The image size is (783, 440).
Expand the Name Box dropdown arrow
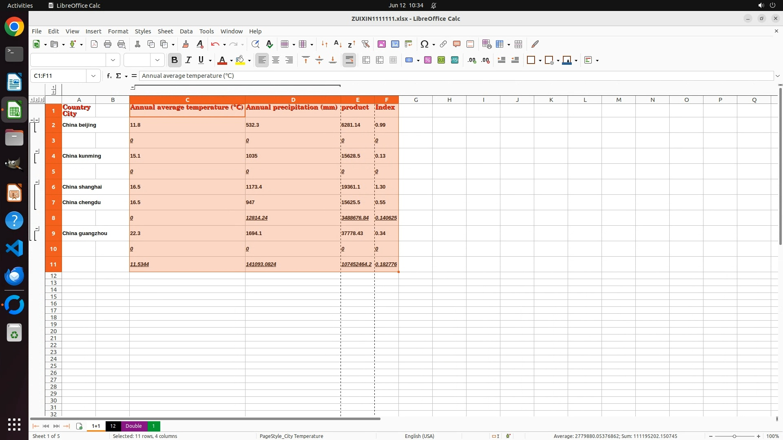[93, 76]
